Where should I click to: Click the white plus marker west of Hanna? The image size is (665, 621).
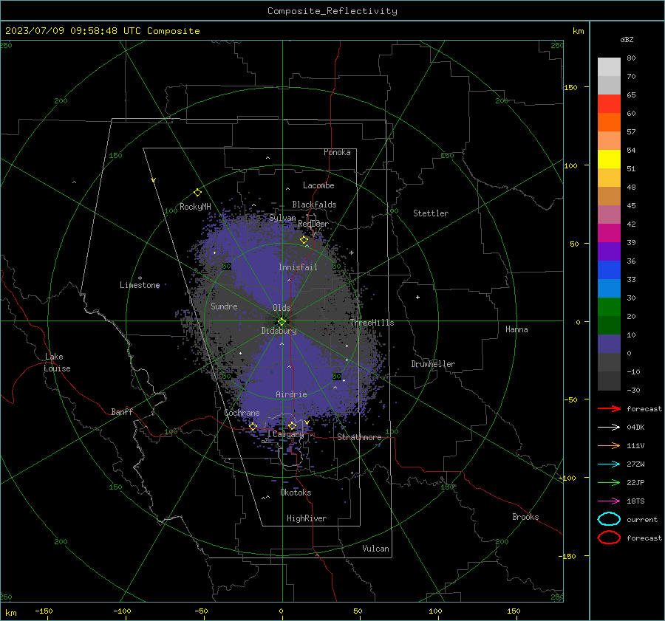click(417, 297)
